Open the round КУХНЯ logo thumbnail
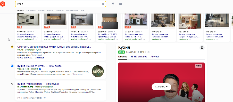The height and width of the screenshot is (102, 233). [98, 71]
